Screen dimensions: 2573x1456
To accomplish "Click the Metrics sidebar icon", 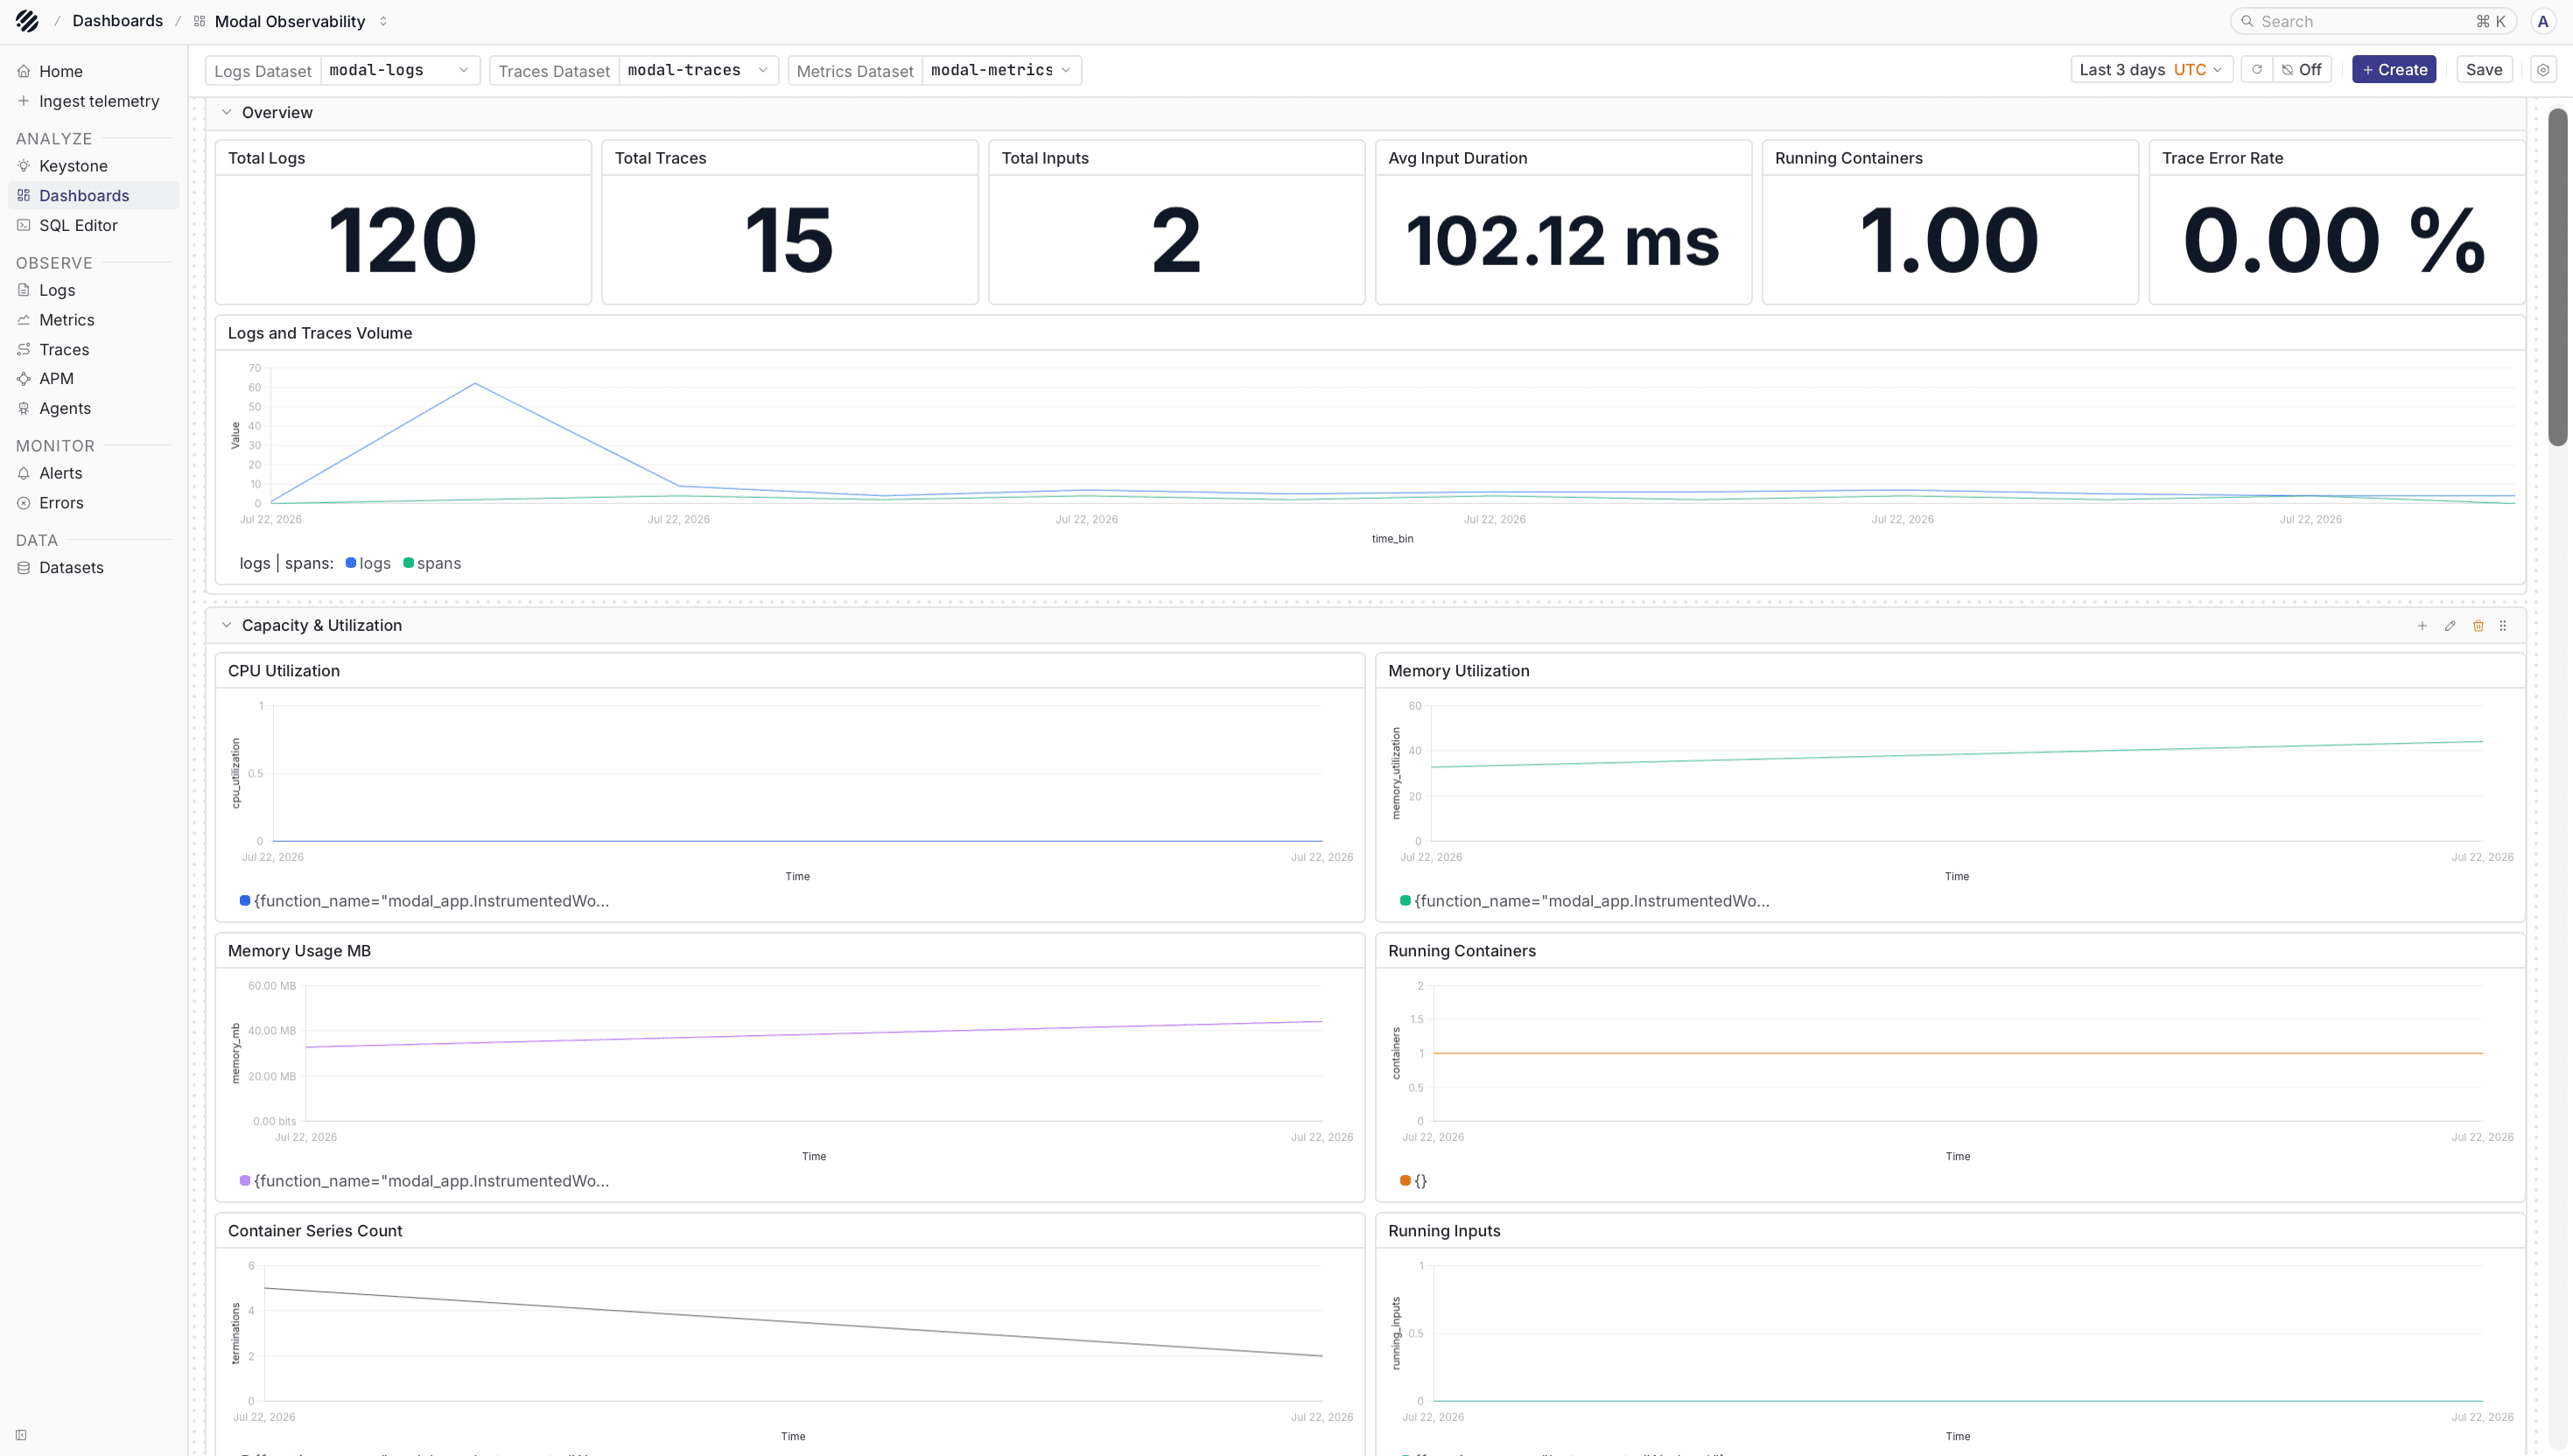I will coord(23,320).
